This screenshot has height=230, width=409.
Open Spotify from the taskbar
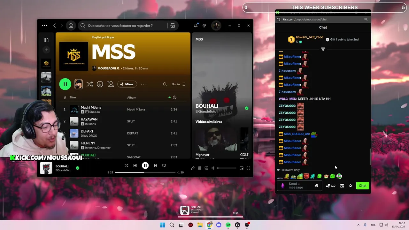click(228, 225)
